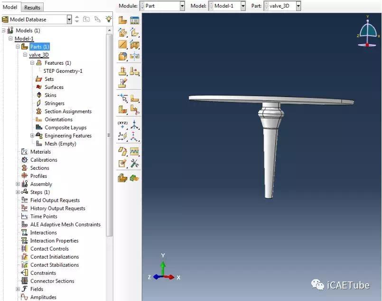Select the Surfaces item
382x301 pixels.
[54, 87]
